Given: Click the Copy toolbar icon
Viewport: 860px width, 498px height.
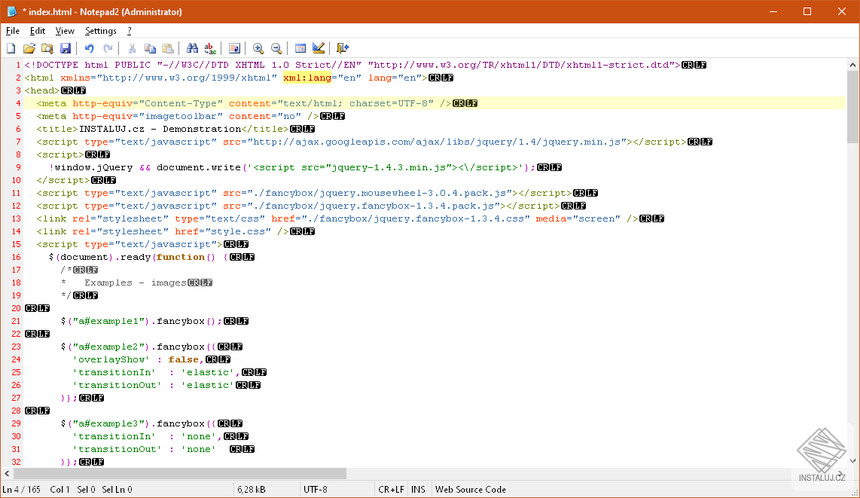Looking at the screenshot, I should click(x=150, y=48).
